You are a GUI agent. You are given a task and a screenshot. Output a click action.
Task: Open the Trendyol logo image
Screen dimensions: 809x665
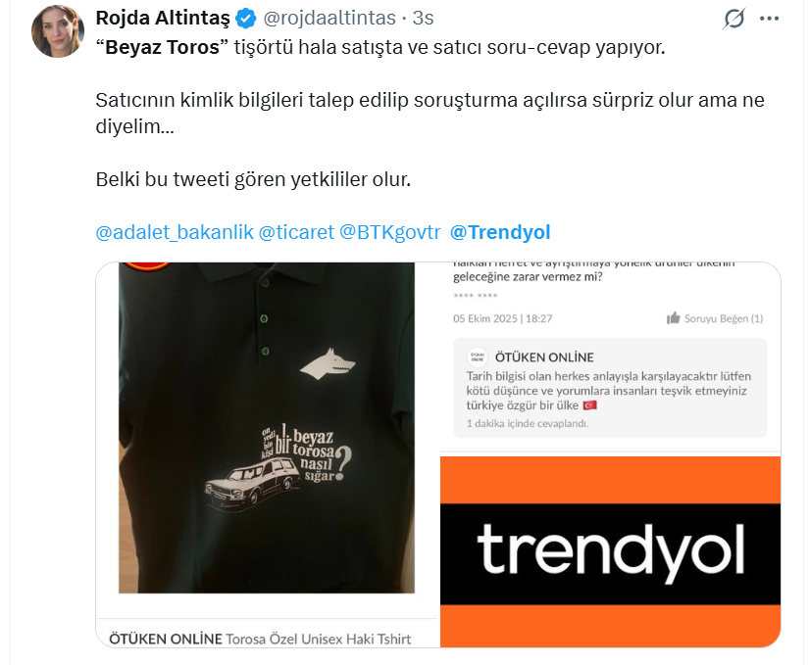(610, 551)
